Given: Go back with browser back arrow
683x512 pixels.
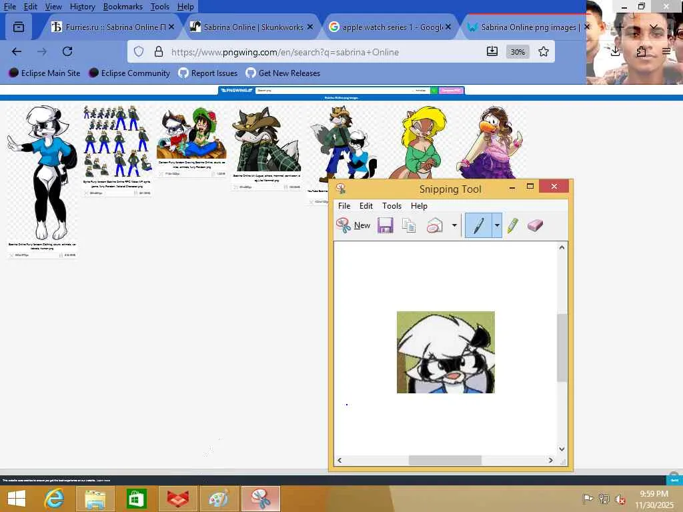Looking at the screenshot, I should pyautogui.click(x=17, y=52).
